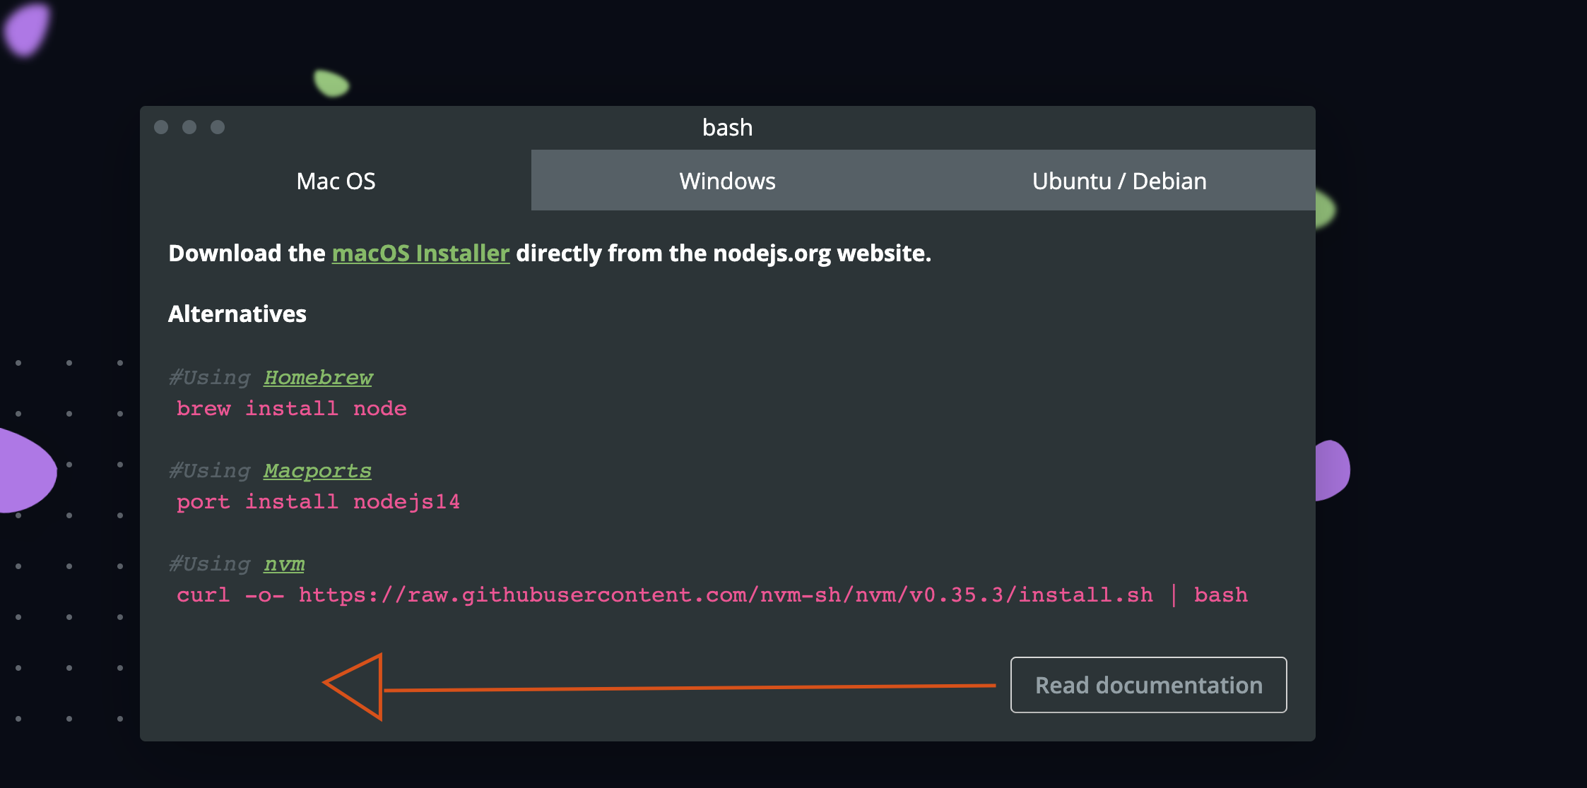The height and width of the screenshot is (788, 1587).
Task: Click the 'bash' window title
Action: click(x=727, y=127)
